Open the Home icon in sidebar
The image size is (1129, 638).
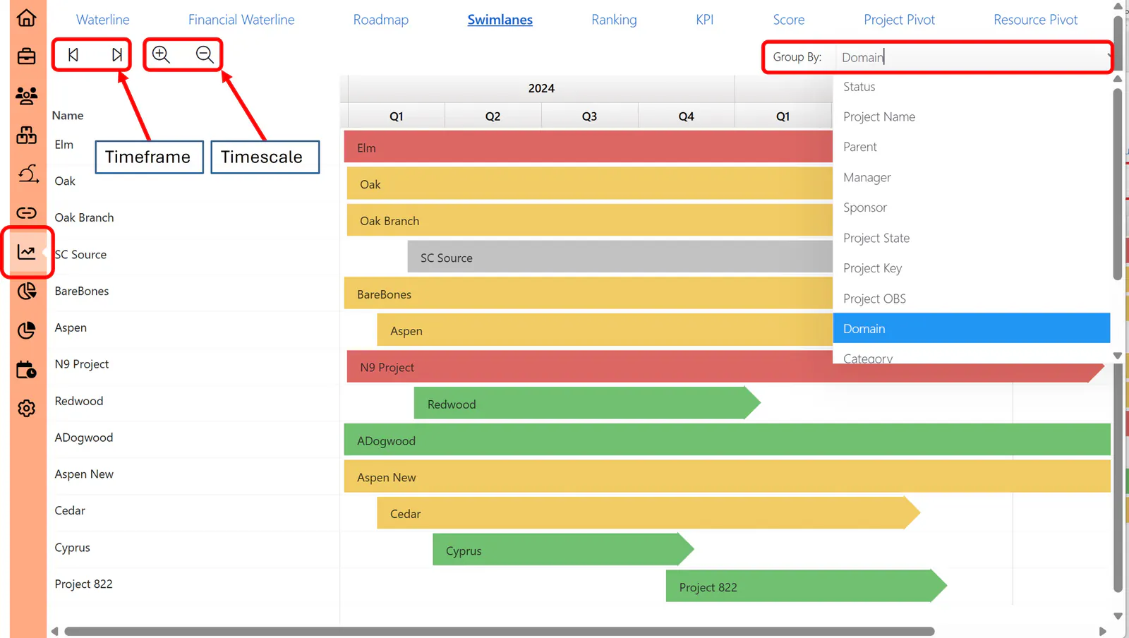point(26,17)
